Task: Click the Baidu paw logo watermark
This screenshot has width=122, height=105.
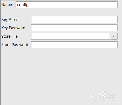Action: pyautogui.click(x=102, y=94)
